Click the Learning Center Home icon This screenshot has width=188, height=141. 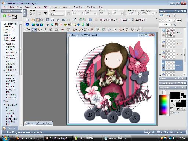[x=9, y=16]
